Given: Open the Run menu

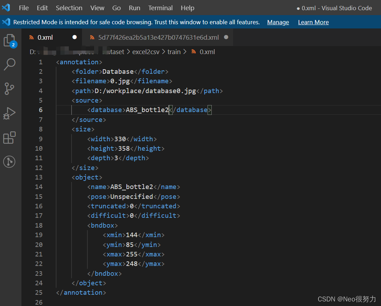Looking at the screenshot, I should pos(134,8).
